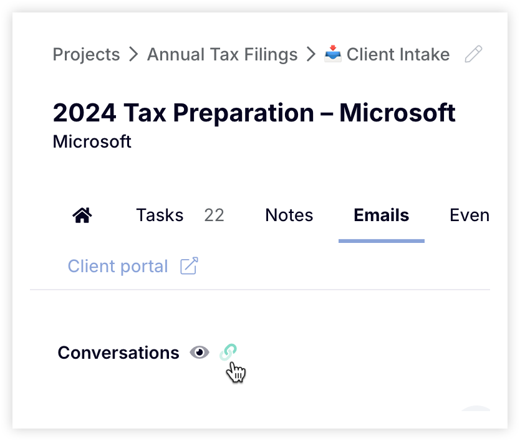Click the green chain link icon

pyautogui.click(x=228, y=352)
